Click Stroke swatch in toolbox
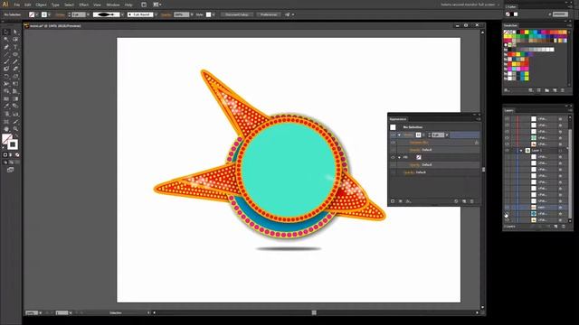The width and height of the screenshot is (579, 325). click(13, 144)
